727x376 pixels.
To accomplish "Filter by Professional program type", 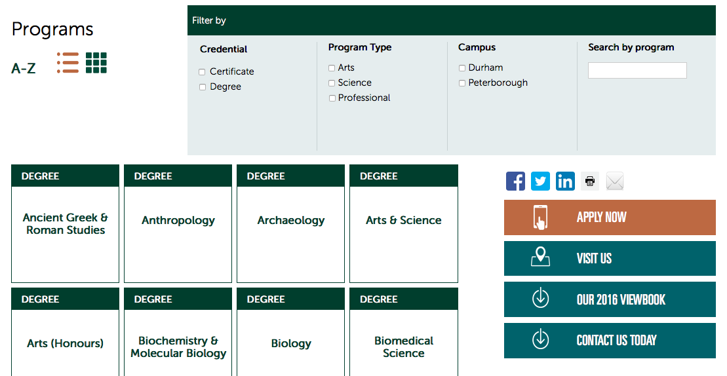I will coord(332,98).
